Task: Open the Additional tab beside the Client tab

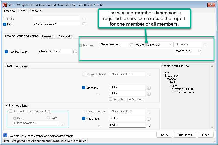Action: tap(22, 66)
